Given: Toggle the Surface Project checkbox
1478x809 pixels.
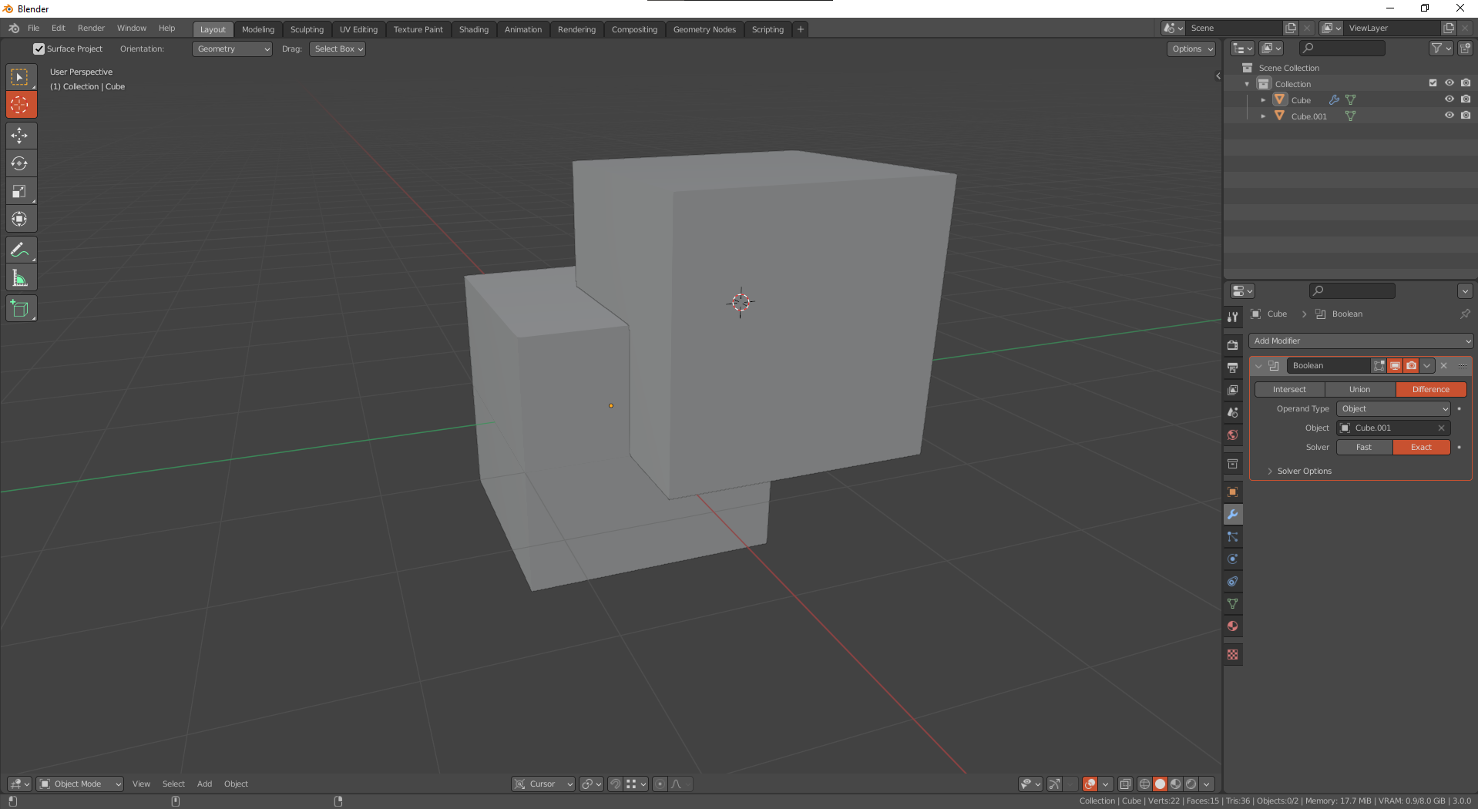Looking at the screenshot, I should (39, 49).
